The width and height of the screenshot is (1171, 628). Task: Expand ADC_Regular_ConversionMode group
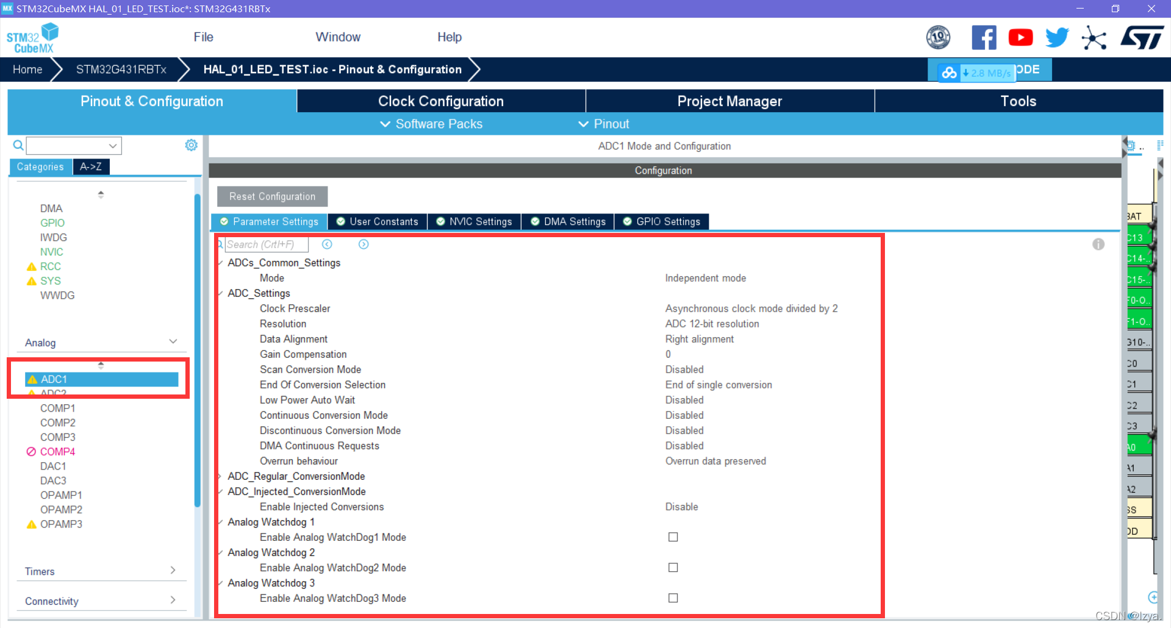(221, 476)
